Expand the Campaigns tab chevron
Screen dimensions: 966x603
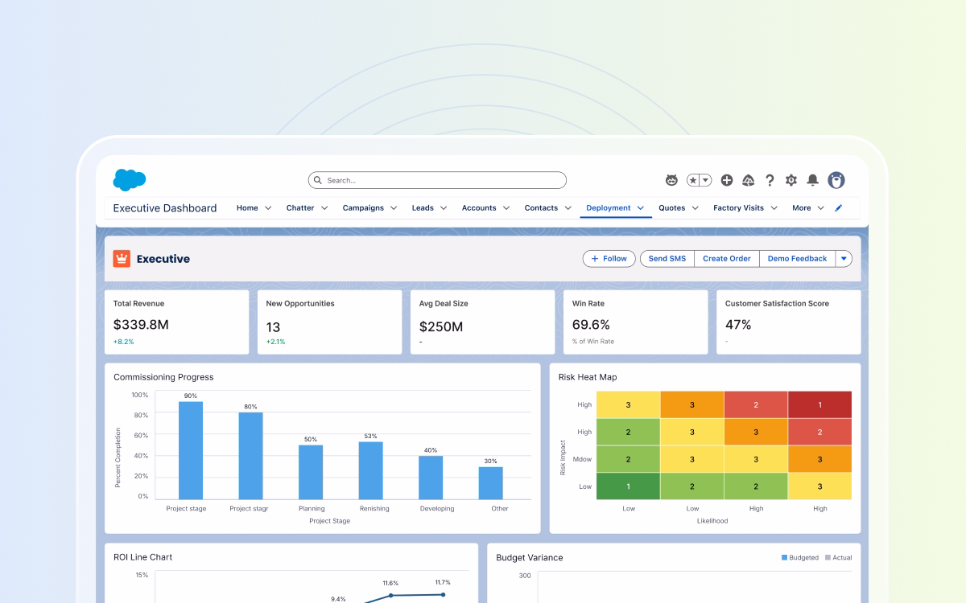(x=394, y=207)
